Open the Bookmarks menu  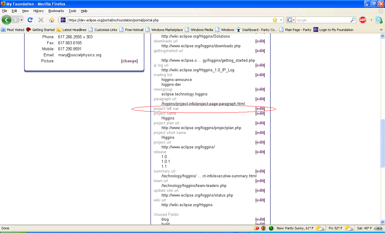(x=56, y=11)
